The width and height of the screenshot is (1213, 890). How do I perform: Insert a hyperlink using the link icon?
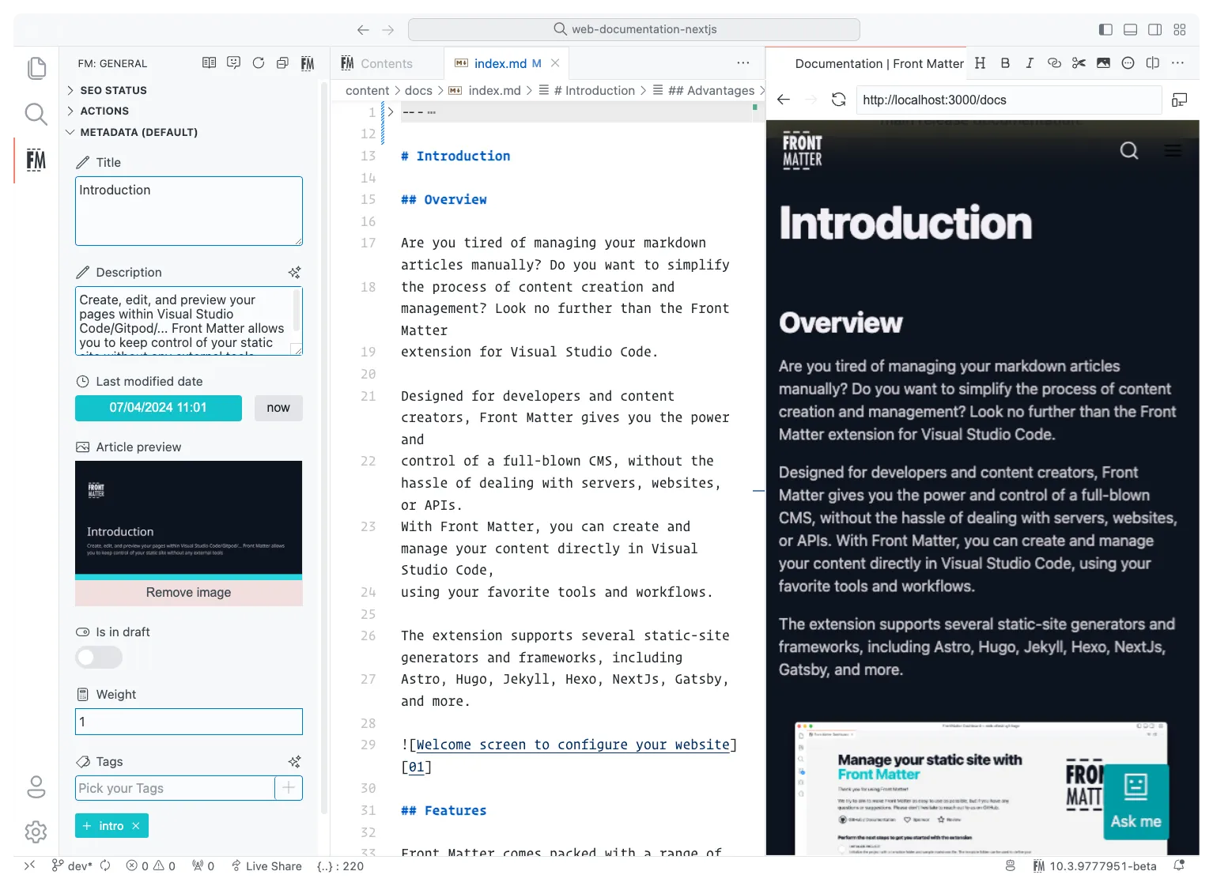click(1054, 62)
